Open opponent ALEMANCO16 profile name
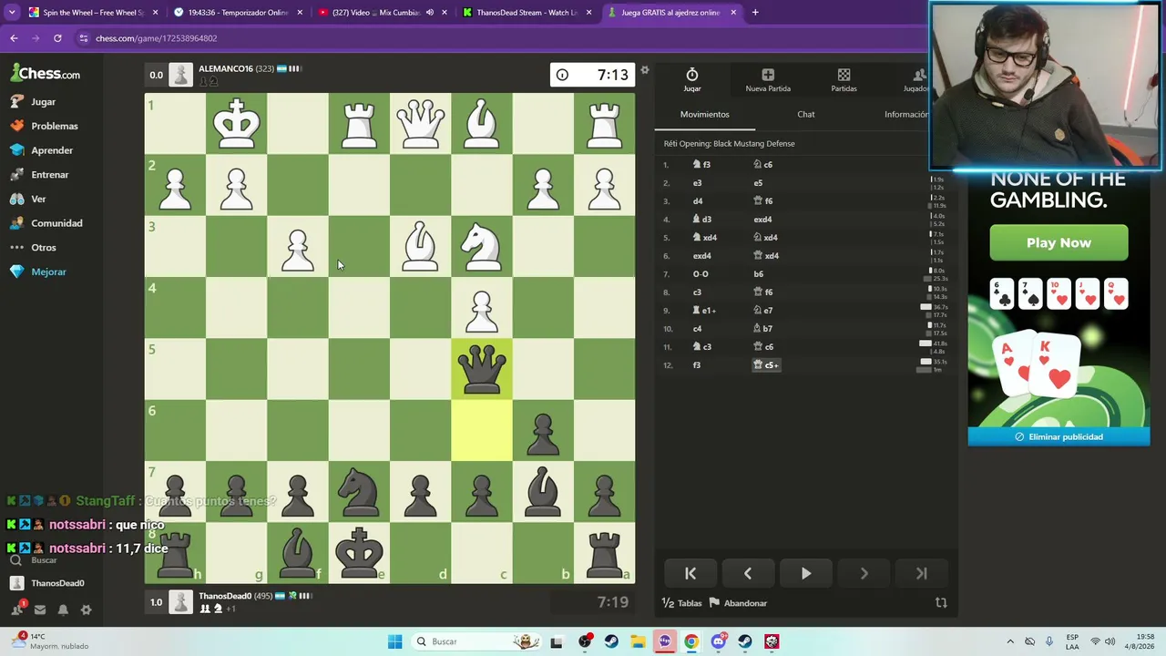The width and height of the screenshot is (1166, 656). pyautogui.click(x=226, y=69)
